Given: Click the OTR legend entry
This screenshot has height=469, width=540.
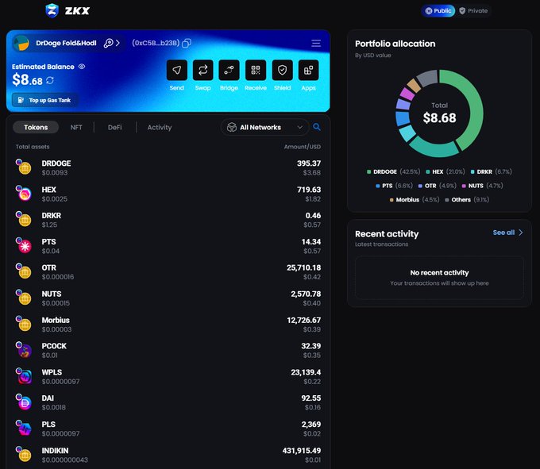Looking at the screenshot, I should (x=437, y=186).
